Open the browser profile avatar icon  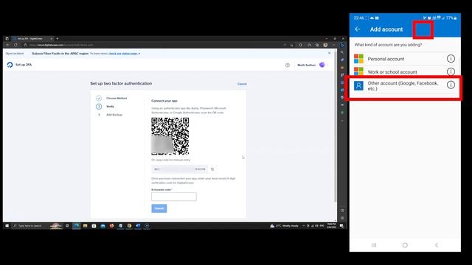325,45
